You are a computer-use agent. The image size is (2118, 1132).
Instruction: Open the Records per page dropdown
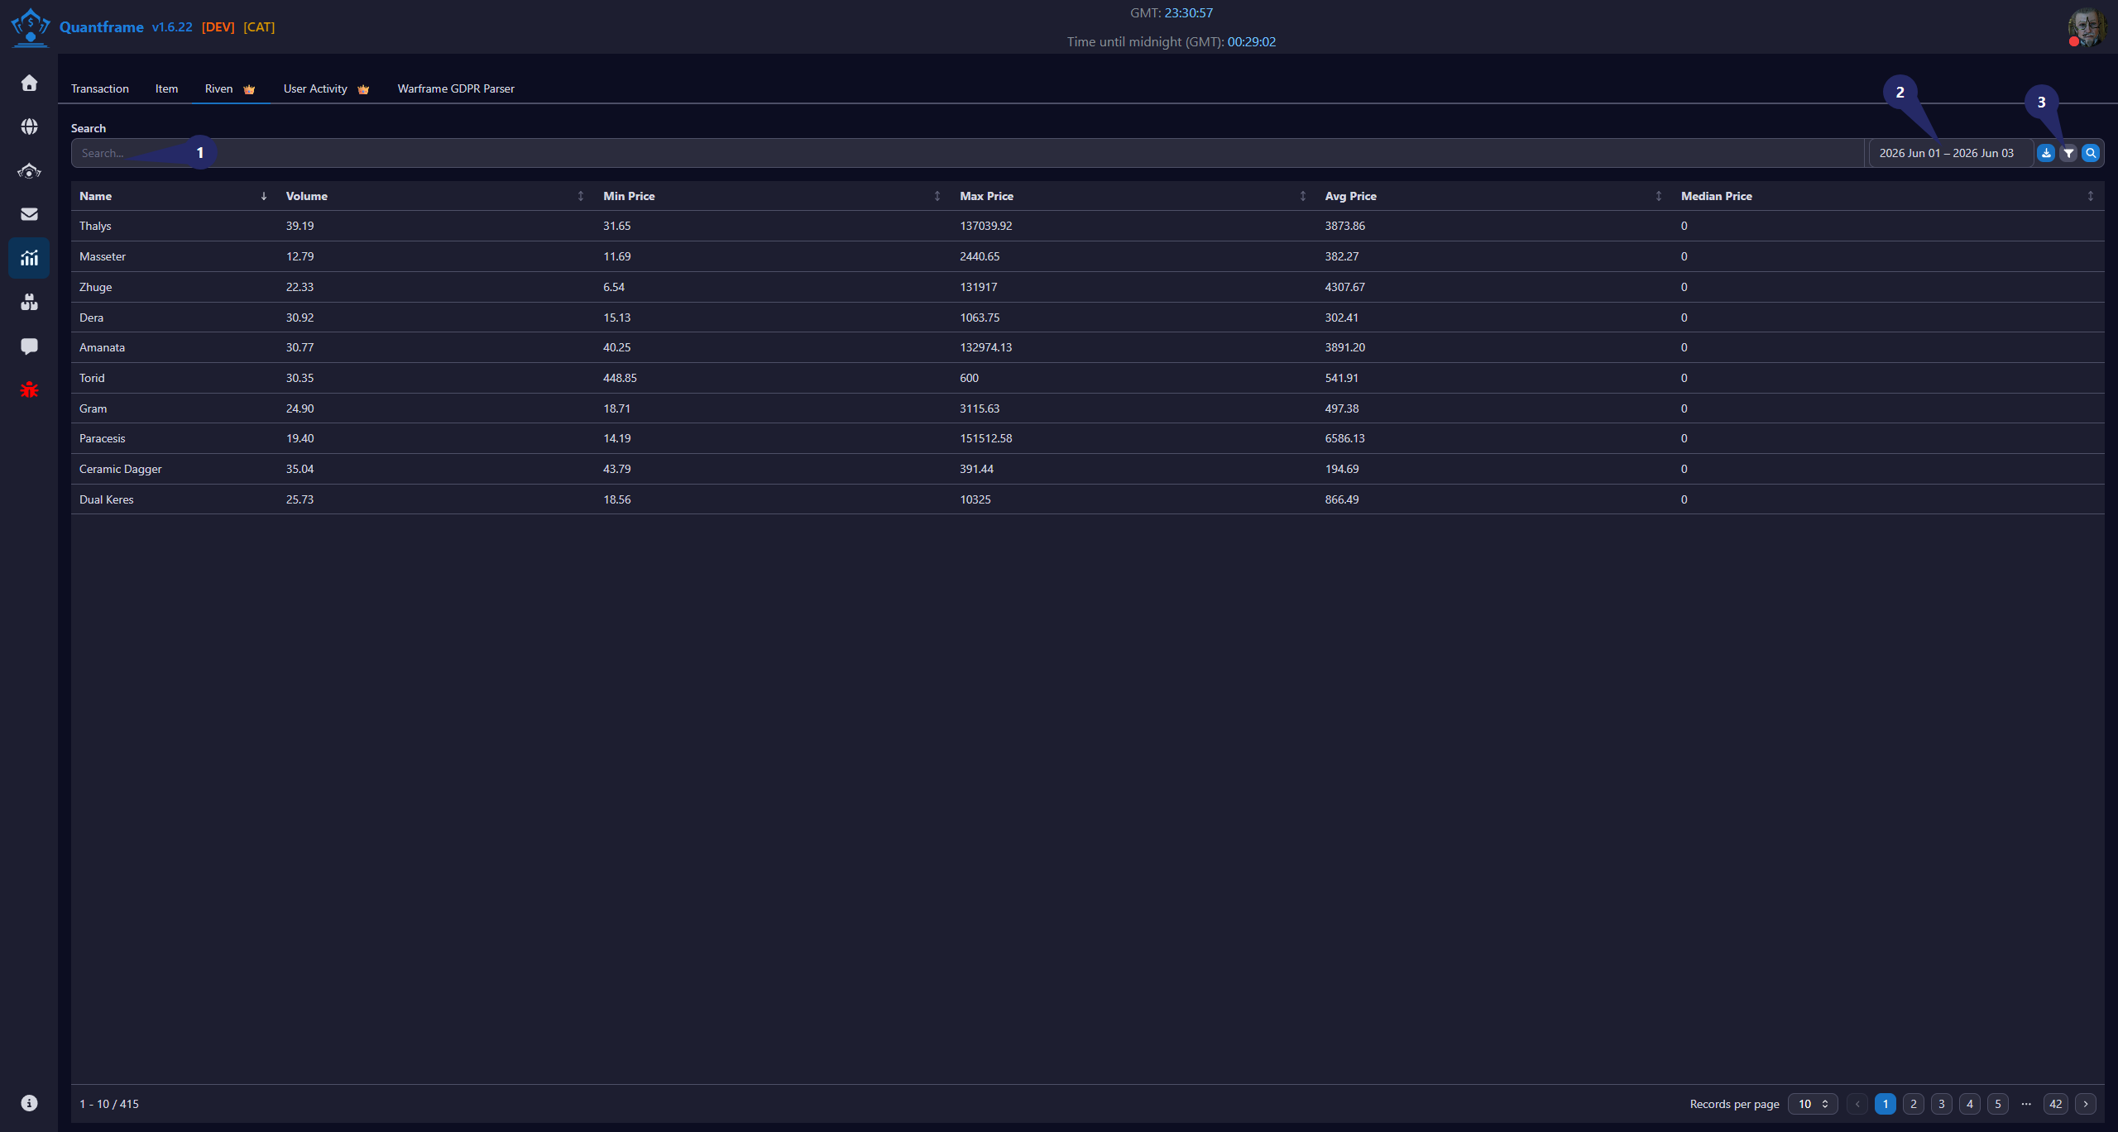(1813, 1104)
